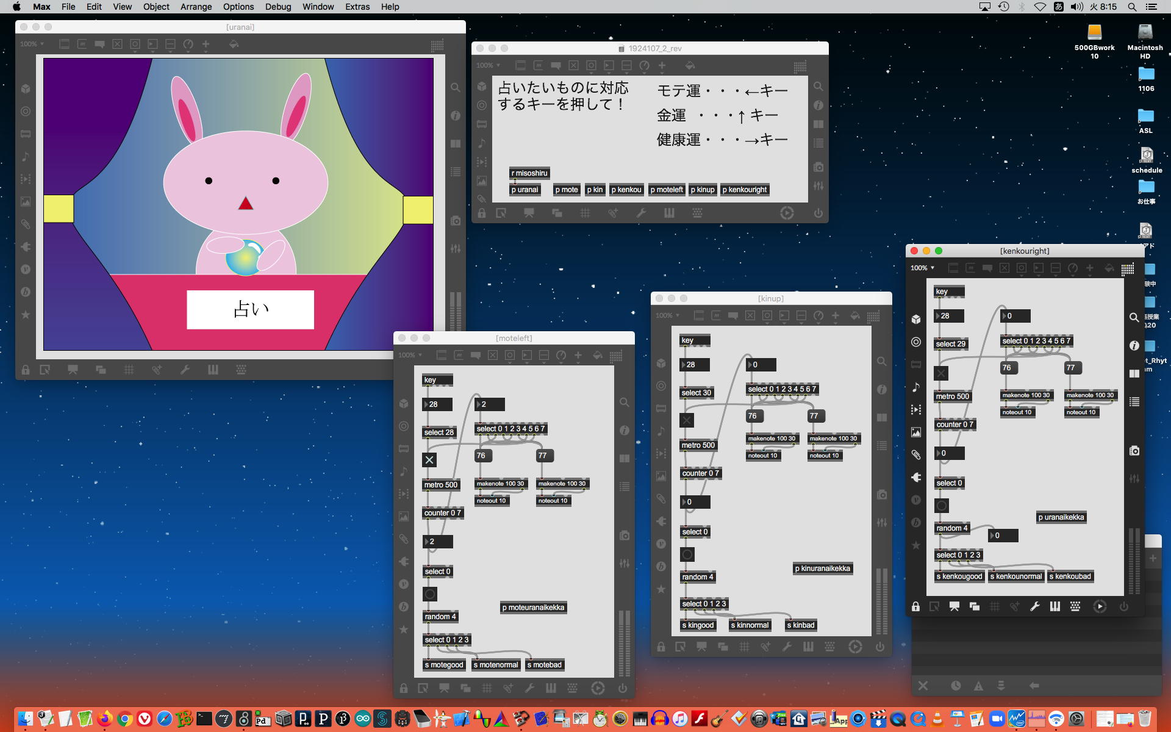Open Plug-ins browser in kenkouright sidebar

coord(916,478)
